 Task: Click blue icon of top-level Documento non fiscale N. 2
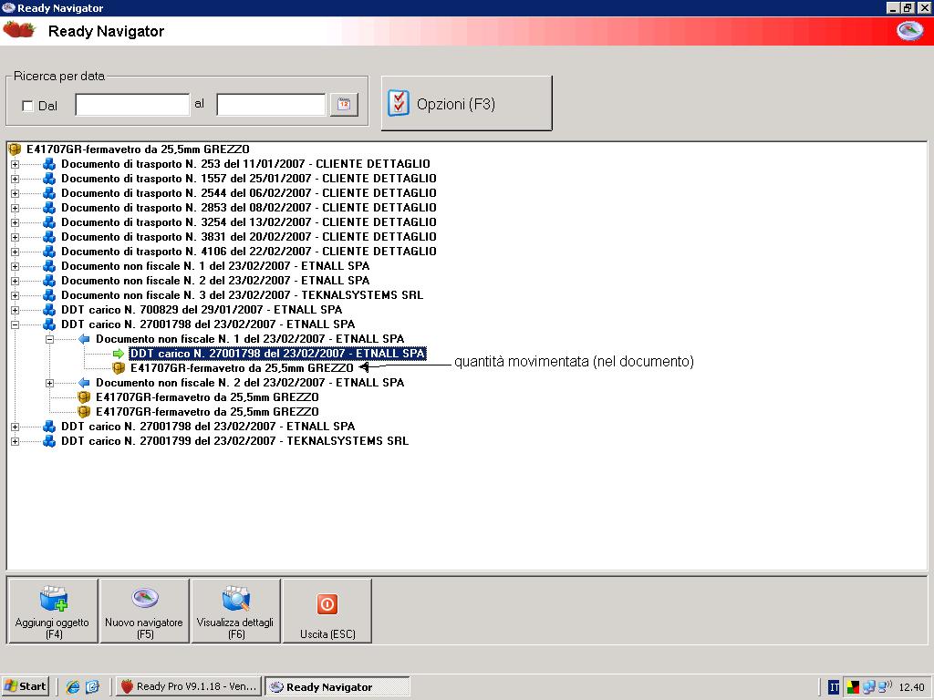(x=49, y=281)
